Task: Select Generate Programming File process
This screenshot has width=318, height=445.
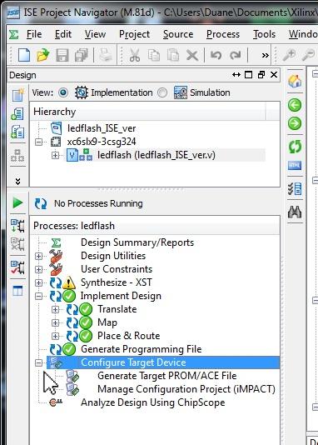Action: 142,349
